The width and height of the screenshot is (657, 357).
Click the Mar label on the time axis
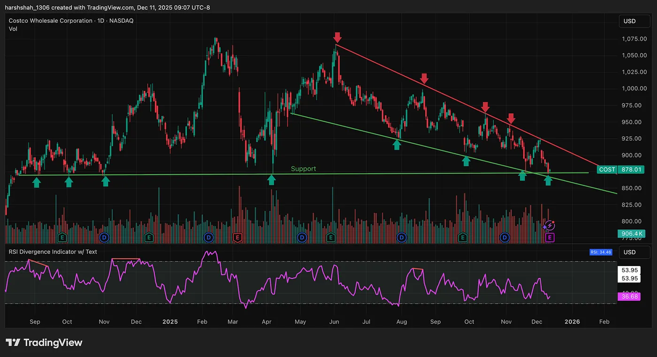coord(233,322)
